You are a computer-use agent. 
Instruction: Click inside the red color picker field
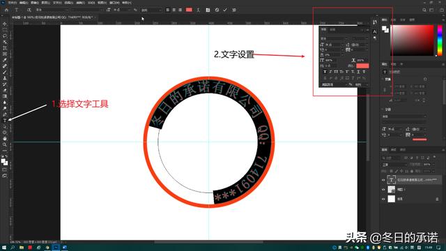412,40
